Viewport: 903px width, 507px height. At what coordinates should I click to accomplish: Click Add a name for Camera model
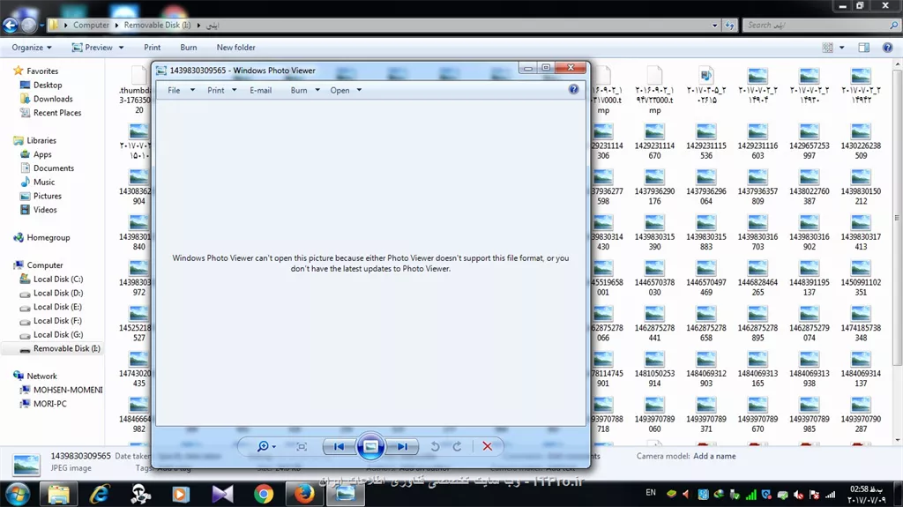click(x=714, y=456)
